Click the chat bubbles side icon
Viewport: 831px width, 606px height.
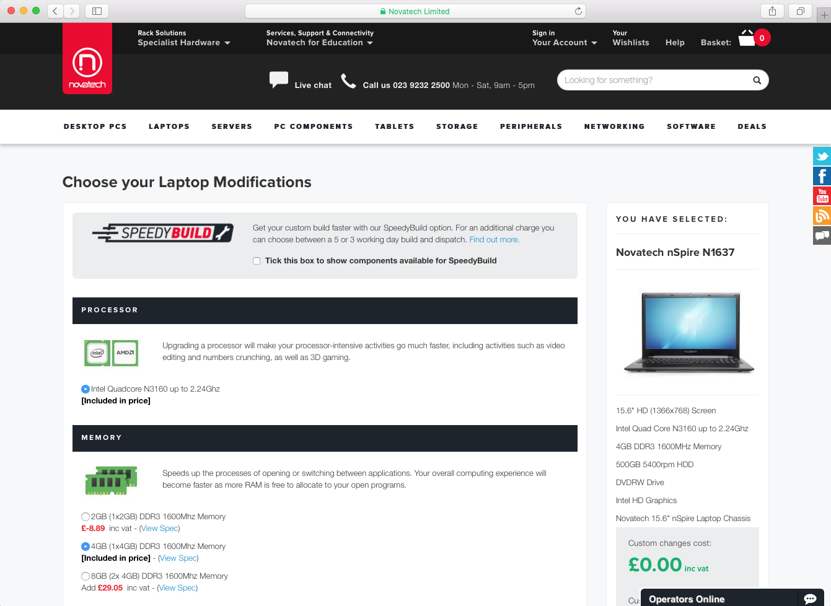tap(822, 235)
